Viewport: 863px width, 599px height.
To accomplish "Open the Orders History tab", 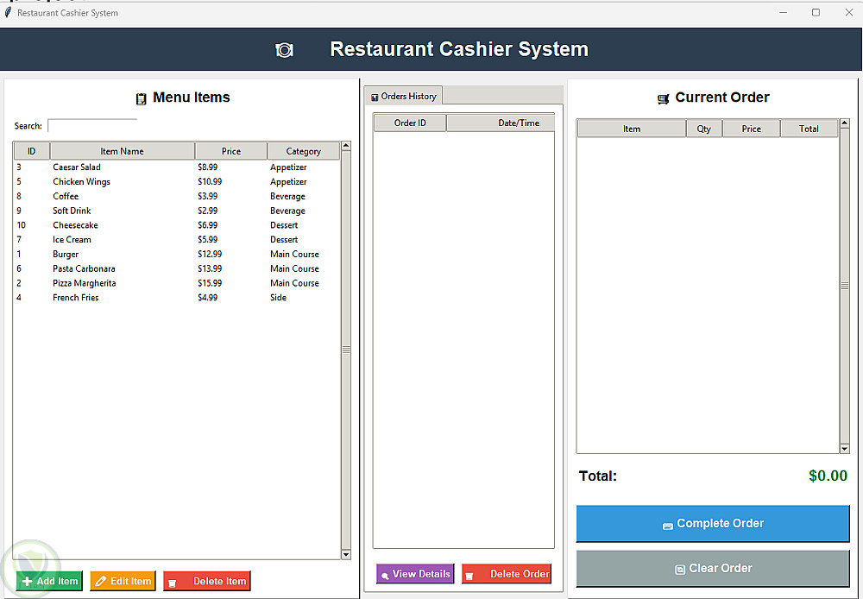I will (403, 96).
